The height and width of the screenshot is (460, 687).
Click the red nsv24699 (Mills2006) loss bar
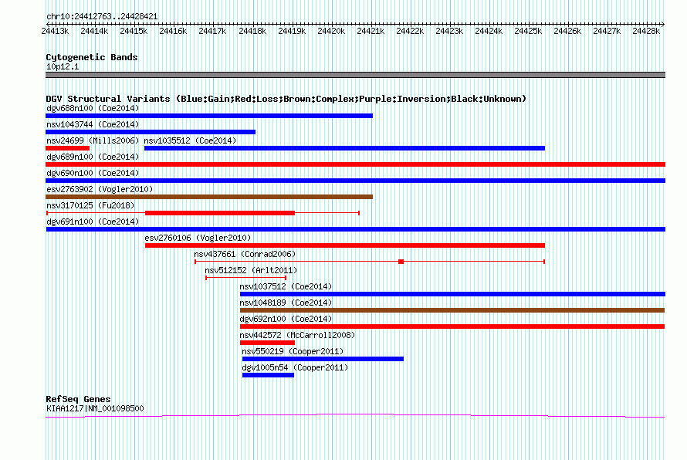[67, 148]
